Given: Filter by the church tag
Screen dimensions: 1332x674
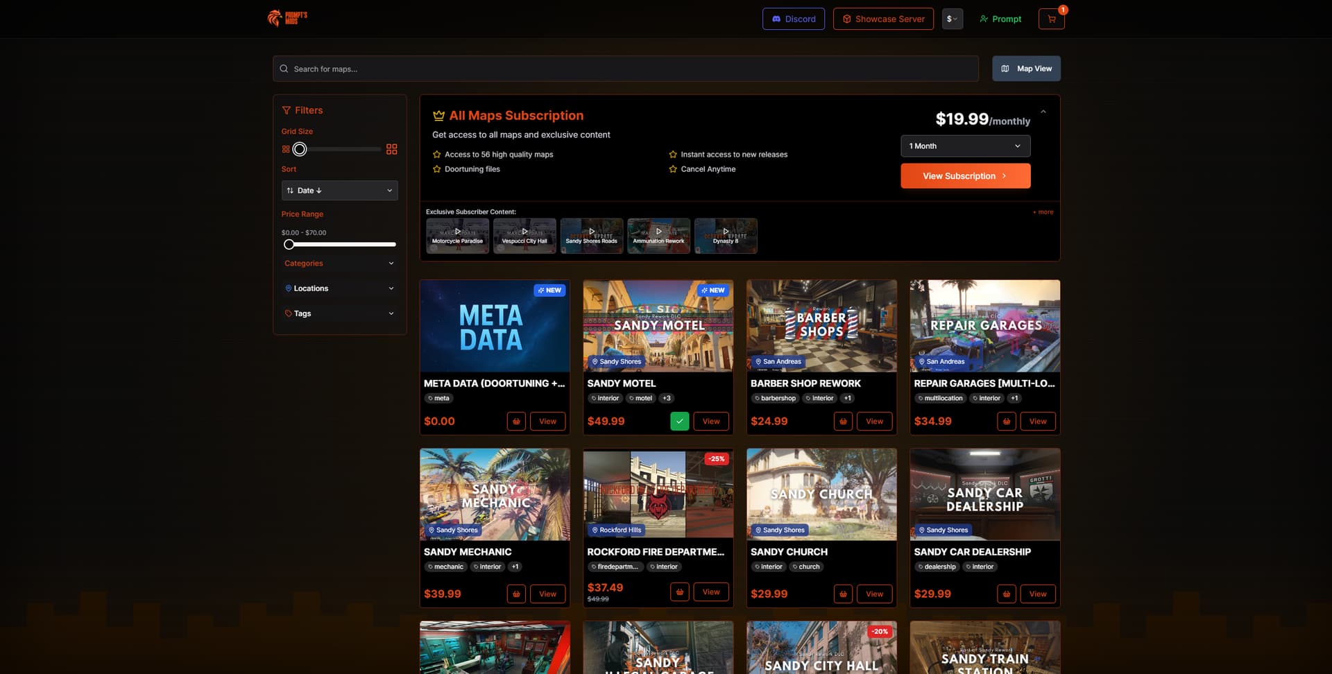Looking at the screenshot, I should coord(806,567).
